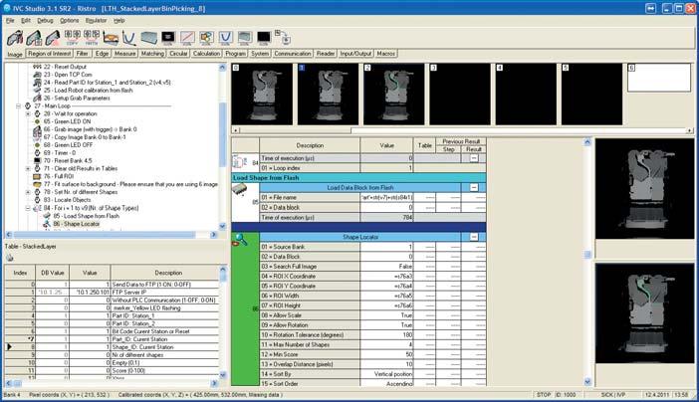
Task: Click the loop icon beside step 84 parameters
Action: (240, 162)
